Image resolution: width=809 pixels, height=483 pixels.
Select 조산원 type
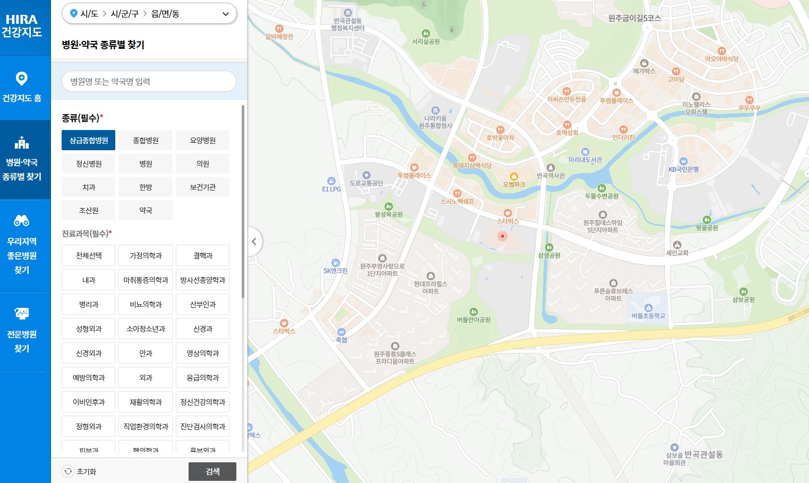(89, 210)
